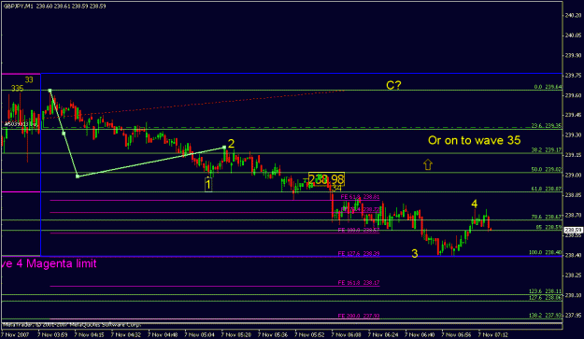Click the 240.05 price scale value
The width and height of the screenshot is (584, 339).
(573, 35)
